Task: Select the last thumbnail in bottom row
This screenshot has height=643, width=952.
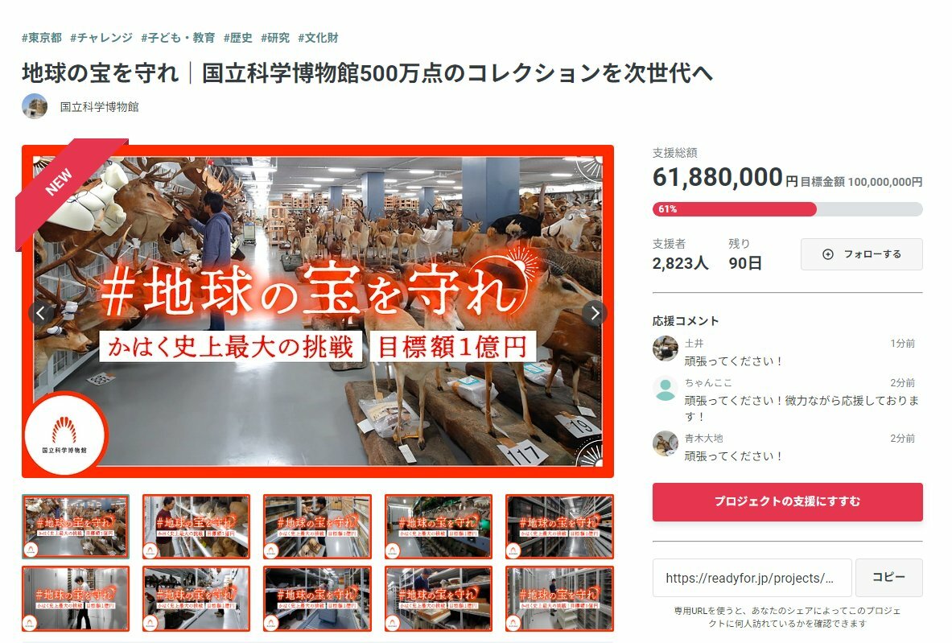Action: 559,599
